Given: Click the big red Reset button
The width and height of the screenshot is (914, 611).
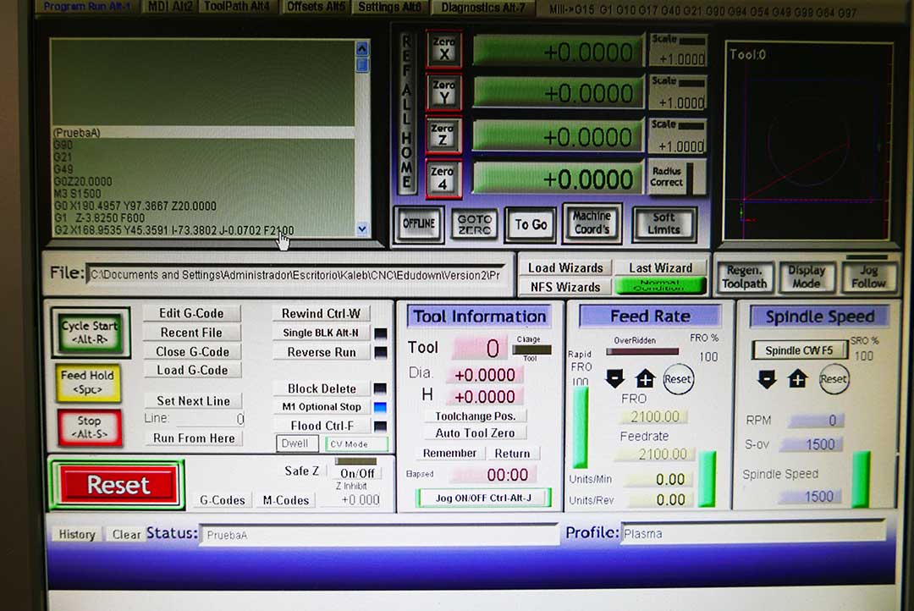Looking at the screenshot, I should 118,485.
